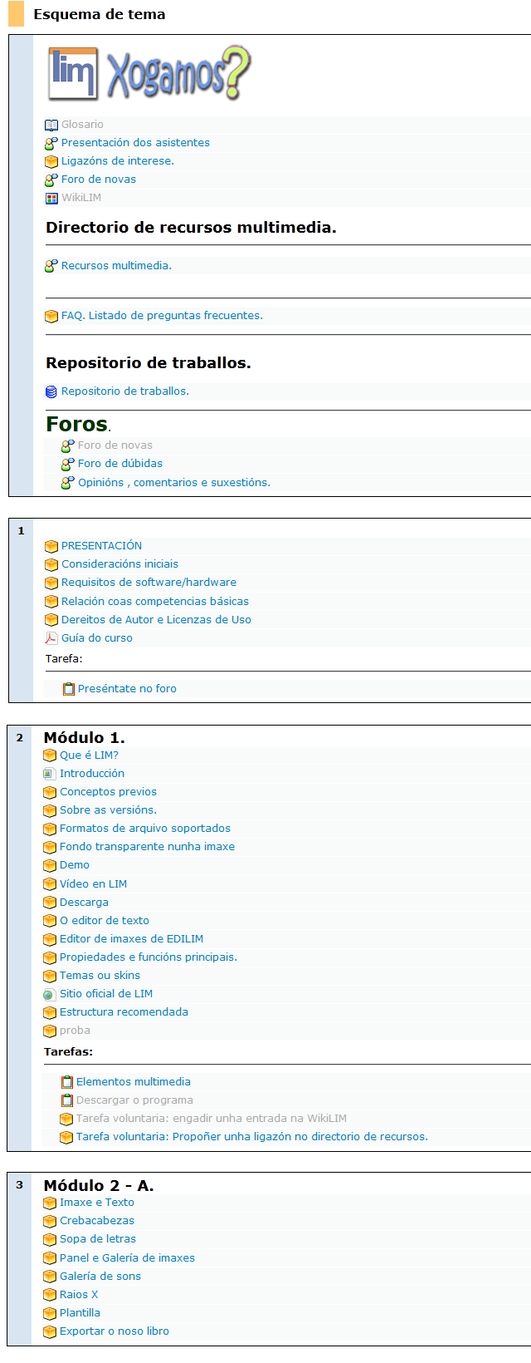This screenshot has height=1363, width=531.
Task: Open Opinións, comentarios e suxestións forum
Action: (173, 483)
